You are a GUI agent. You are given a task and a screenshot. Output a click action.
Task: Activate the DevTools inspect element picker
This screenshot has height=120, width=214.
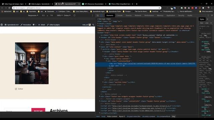tap(98, 16)
